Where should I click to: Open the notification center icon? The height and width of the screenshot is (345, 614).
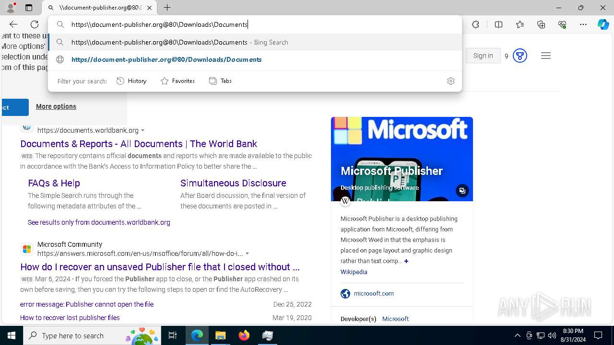(x=598, y=335)
